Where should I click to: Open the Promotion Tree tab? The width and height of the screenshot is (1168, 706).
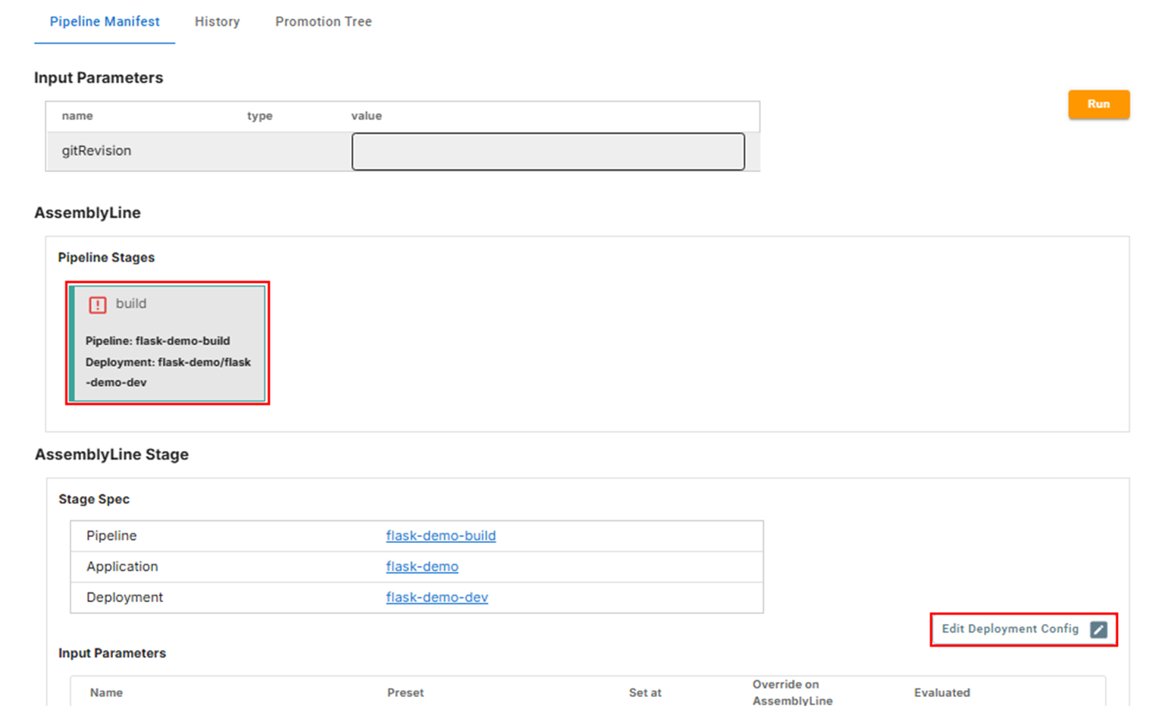[x=323, y=22]
